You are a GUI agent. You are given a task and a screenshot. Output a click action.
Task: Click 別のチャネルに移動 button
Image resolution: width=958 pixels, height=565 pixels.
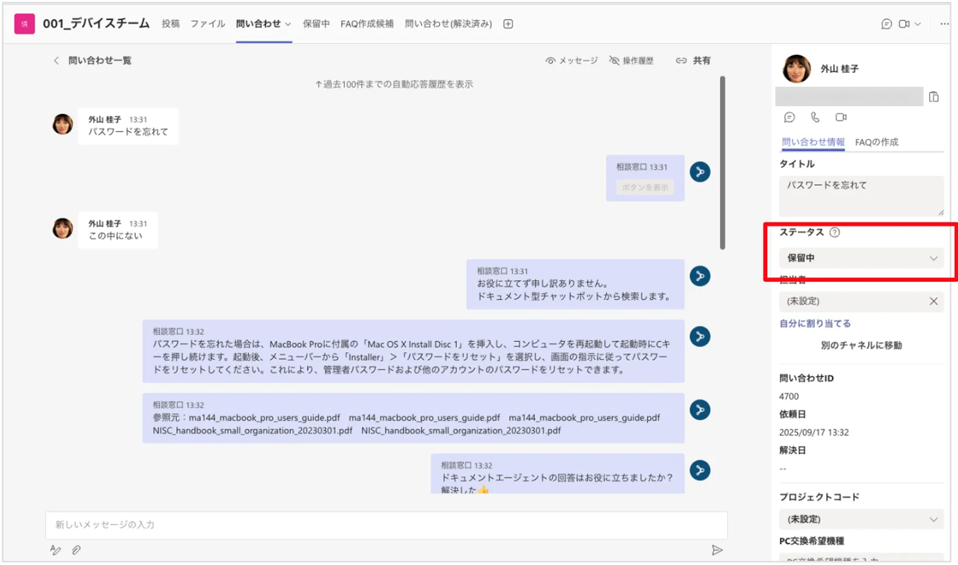[861, 345]
